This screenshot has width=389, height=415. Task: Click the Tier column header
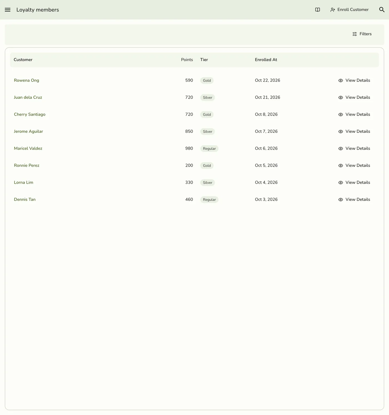click(x=204, y=60)
